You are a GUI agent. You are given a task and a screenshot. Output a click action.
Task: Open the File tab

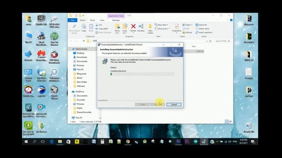coord(72,20)
